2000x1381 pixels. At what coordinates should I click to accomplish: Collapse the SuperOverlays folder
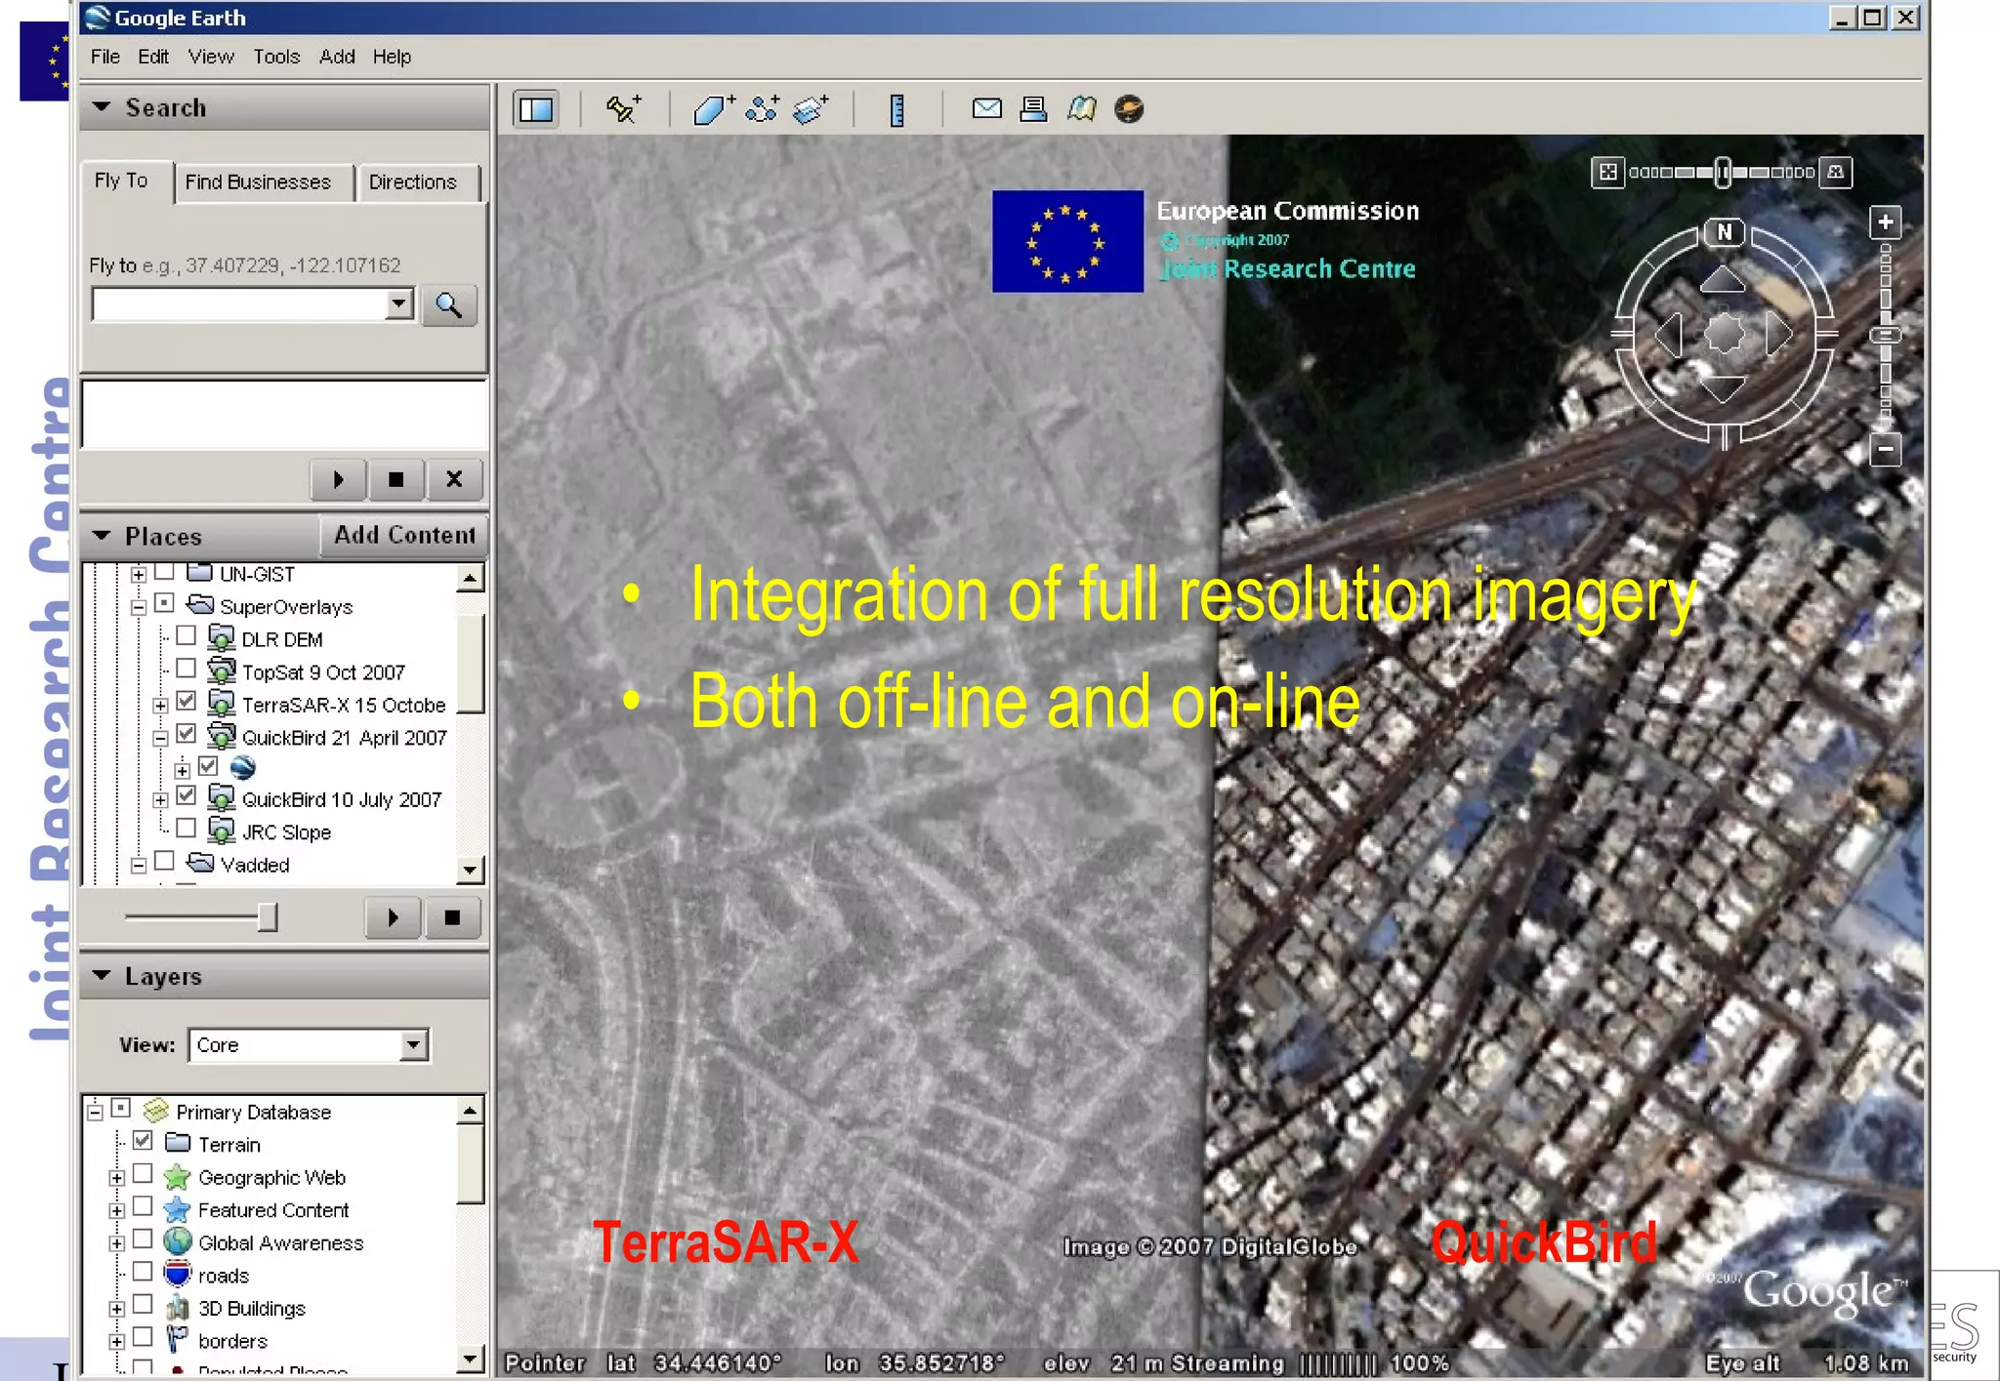click(x=139, y=607)
